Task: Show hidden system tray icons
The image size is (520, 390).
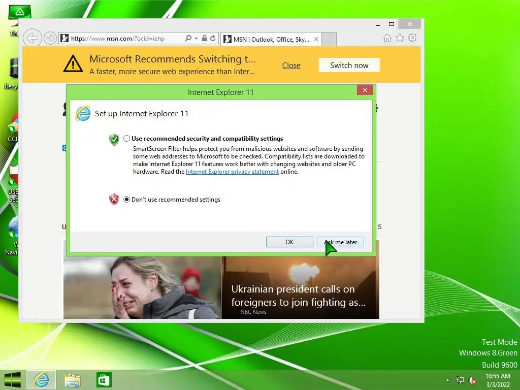Action: click(x=448, y=380)
